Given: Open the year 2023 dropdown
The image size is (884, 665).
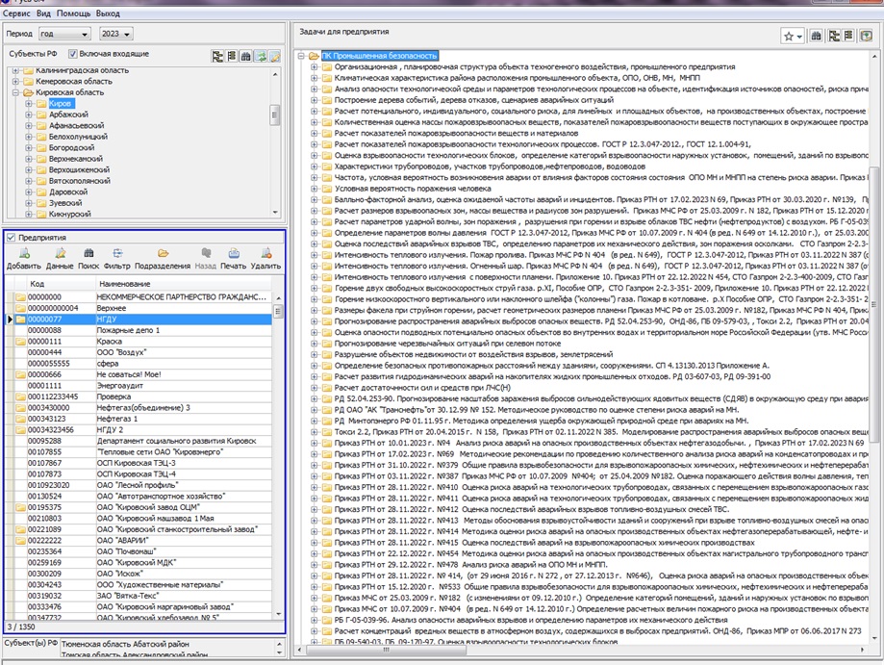Looking at the screenshot, I should click(x=116, y=33).
